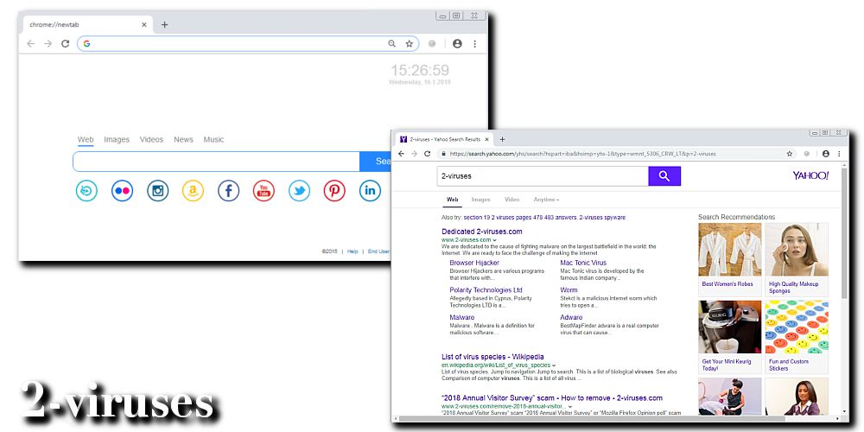Click the Pinterest shortcut icon
Image resolution: width=864 pixels, height=432 pixels.
pyautogui.click(x=334, y=191)
